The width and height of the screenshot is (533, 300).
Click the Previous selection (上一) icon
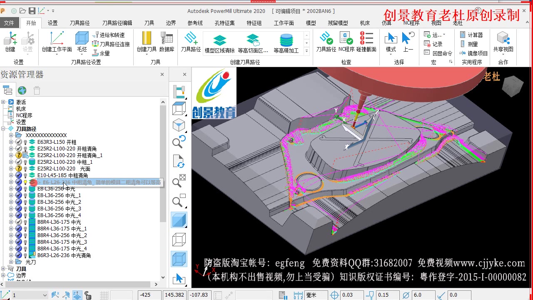click(408, 42)
